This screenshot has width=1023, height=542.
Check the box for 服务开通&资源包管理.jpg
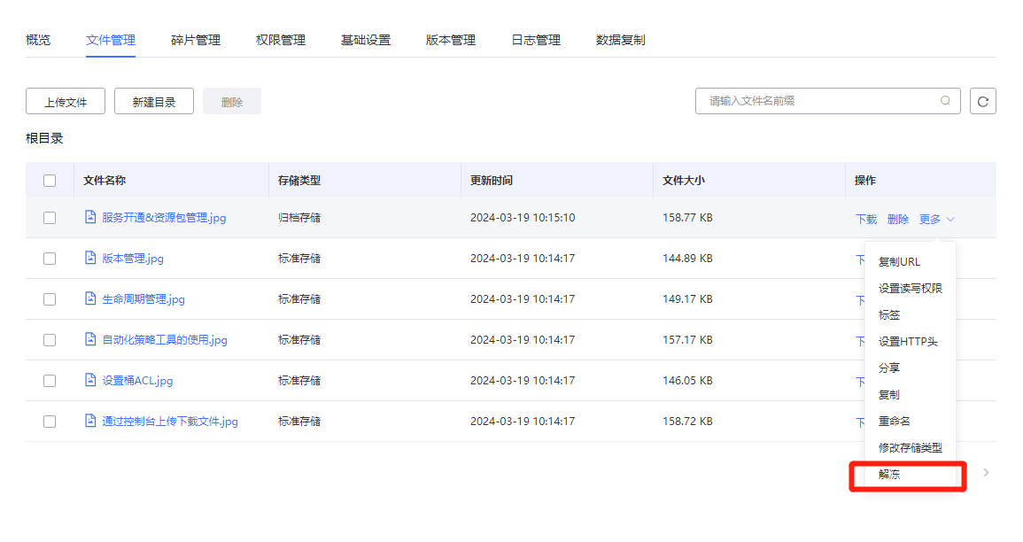point(50,218)
